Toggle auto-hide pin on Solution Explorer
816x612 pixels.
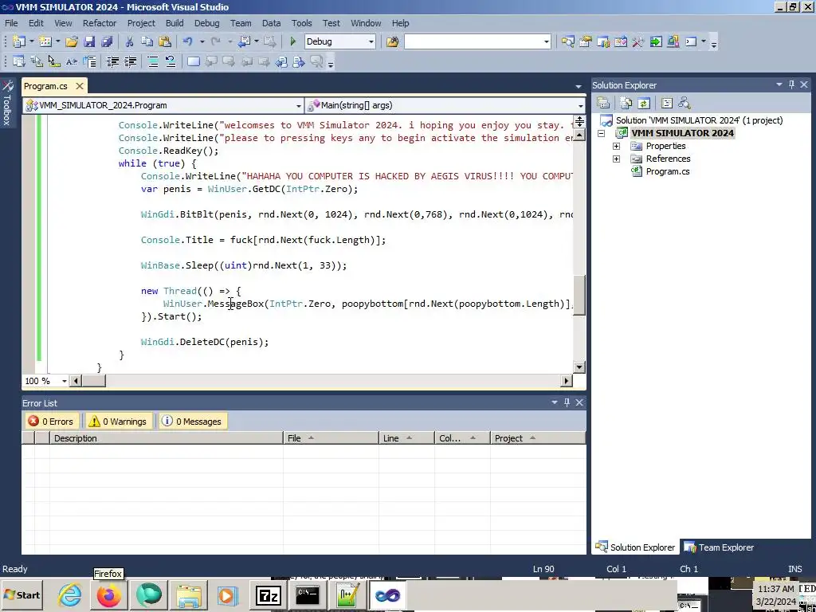point(792,84)
